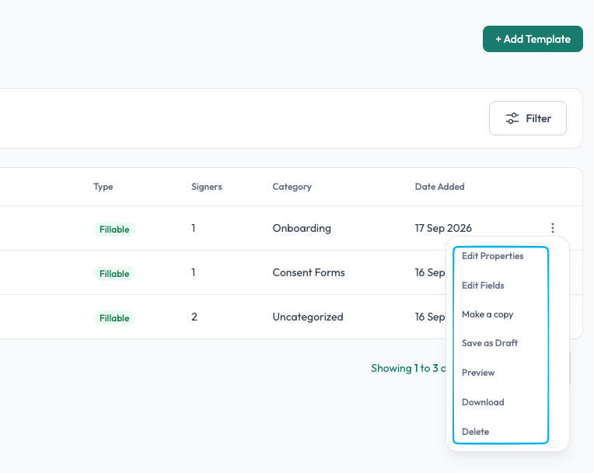Click the signers count 2 in Uncategorized row
The image size is (594, 473).
tap(194, 317)
